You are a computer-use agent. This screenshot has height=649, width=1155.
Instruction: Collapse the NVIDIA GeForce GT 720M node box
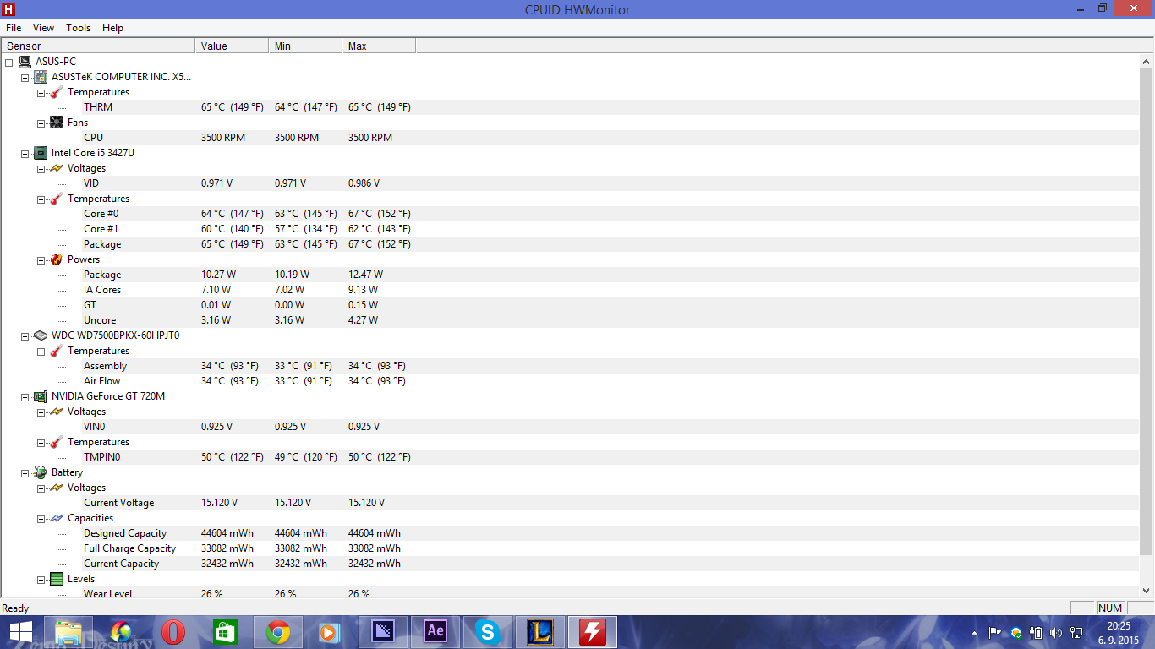point(25,396)
